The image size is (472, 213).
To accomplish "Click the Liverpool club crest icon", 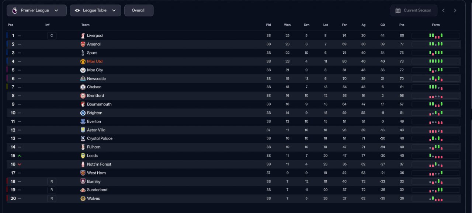I will pos(83,36).
